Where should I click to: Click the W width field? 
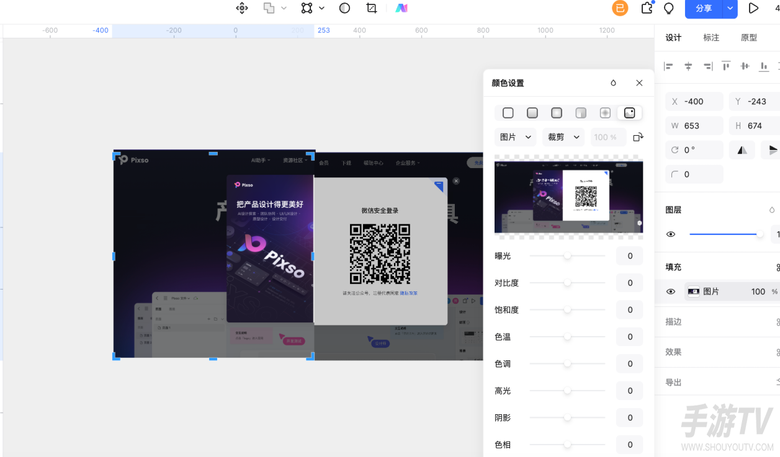click(x=694, y=125)
